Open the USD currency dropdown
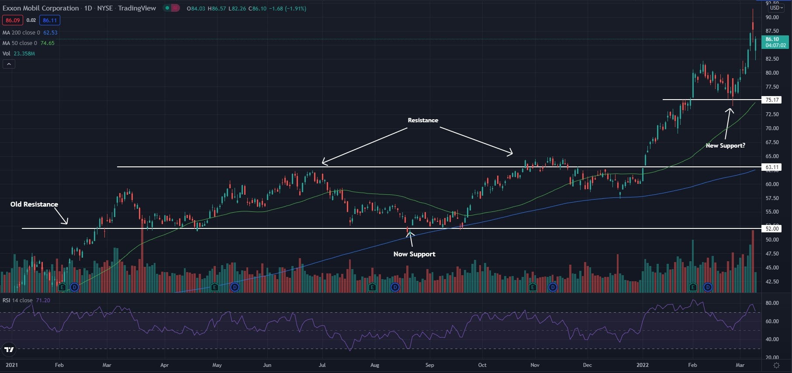Viewport: 792px width, 373px height. (x=776, y=7)
